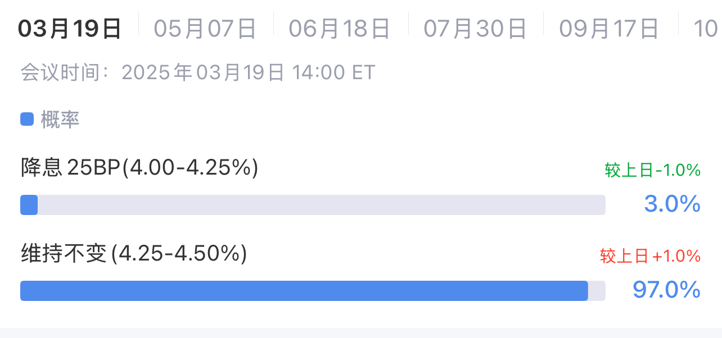
Task: Select the 03月19日 meeting date tab
Action: pos(70,29)
